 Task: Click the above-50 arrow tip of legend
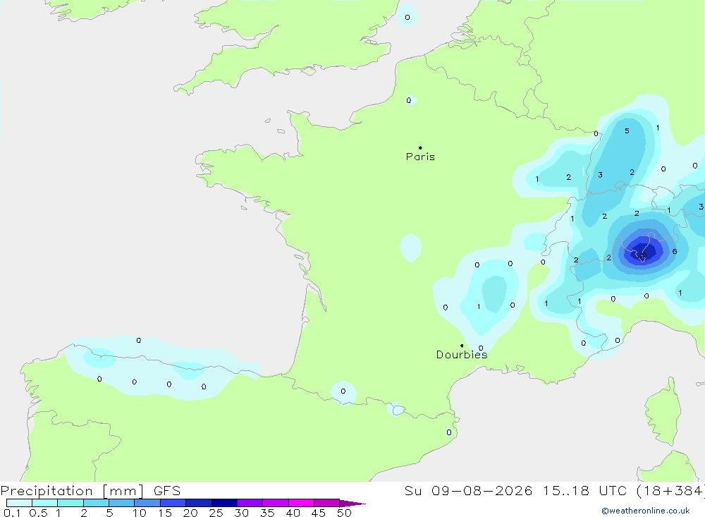pyautogui.click(x=353, y=504)
